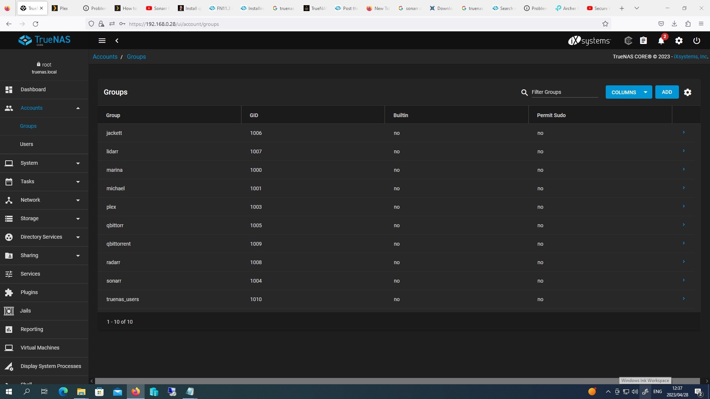The width and height of the screenshot is (710, 399).
Task: Click the Filter Groups search icon
Action: (524, 92)
